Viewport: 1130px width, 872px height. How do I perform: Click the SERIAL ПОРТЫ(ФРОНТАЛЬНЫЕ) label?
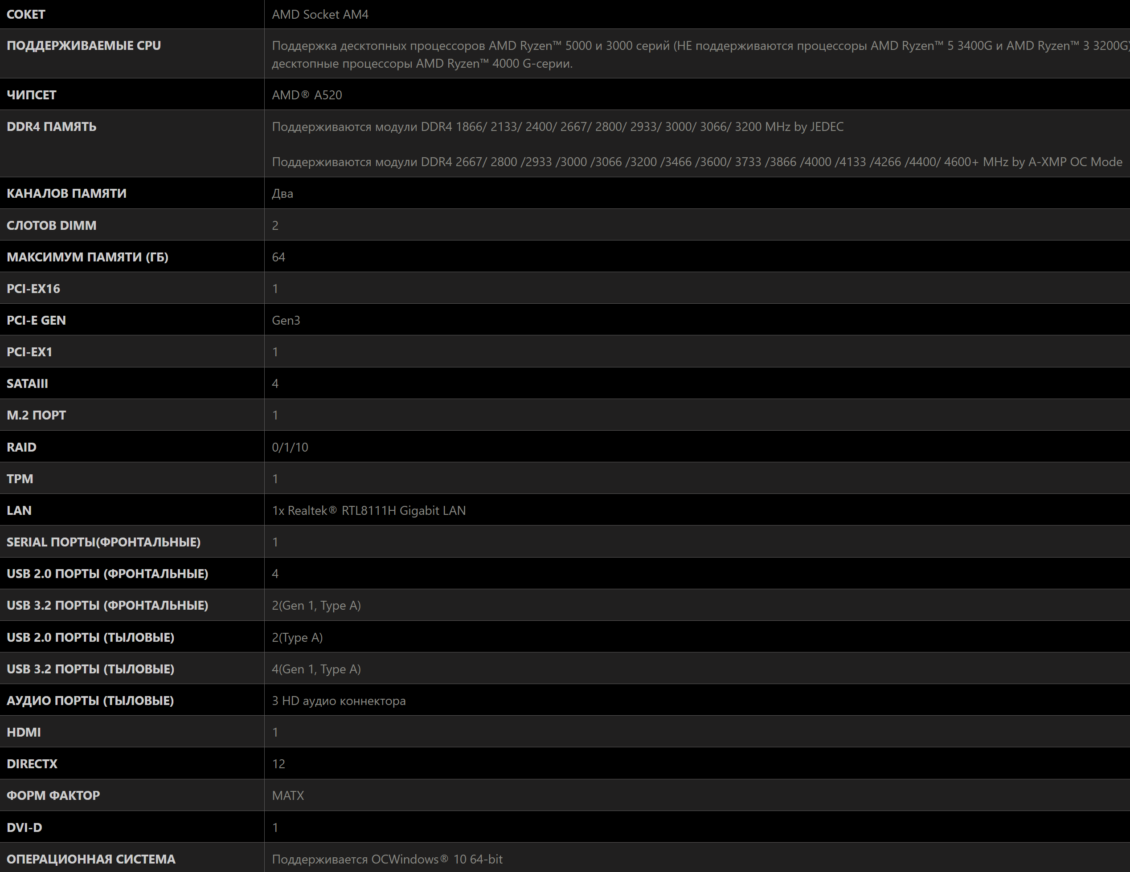[x=103, y=542]
